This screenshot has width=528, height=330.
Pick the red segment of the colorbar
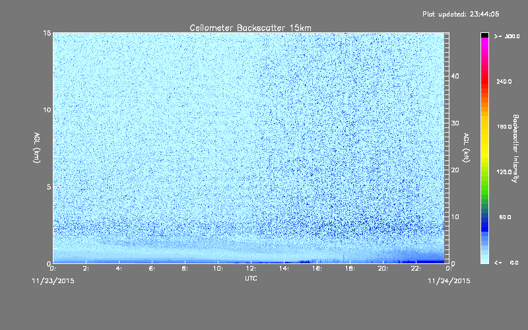(x=484, y=82)
